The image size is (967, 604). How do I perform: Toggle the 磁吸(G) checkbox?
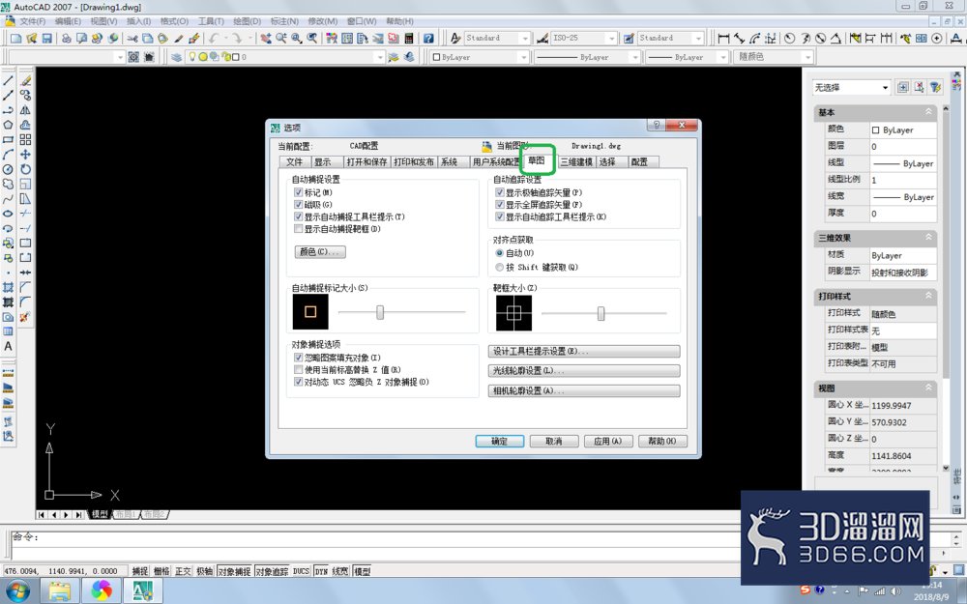299,205
